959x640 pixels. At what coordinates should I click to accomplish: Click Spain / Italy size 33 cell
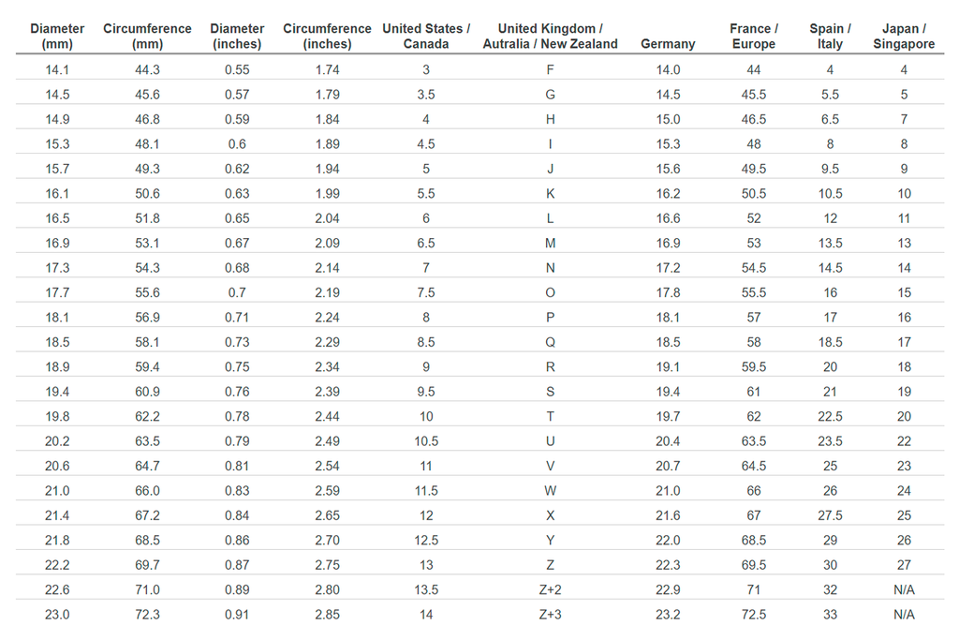pyautogui.click(x=830, y=615)
